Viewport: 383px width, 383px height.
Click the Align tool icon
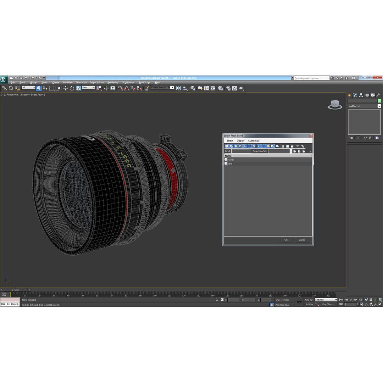(x=185, y=88)
